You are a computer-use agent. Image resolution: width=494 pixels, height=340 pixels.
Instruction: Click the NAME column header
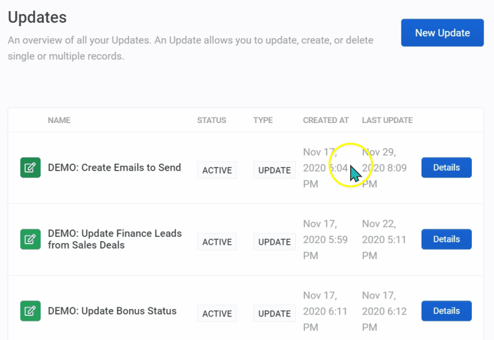click(59, 121)
